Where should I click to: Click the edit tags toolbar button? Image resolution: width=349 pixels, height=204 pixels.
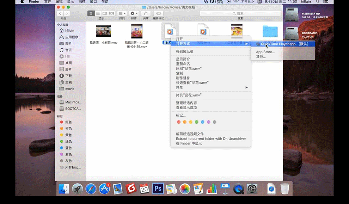point(159,13)
